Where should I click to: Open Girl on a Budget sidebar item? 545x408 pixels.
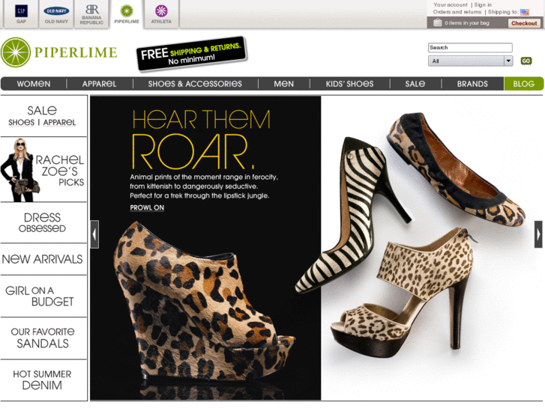(x=40, y=296)
